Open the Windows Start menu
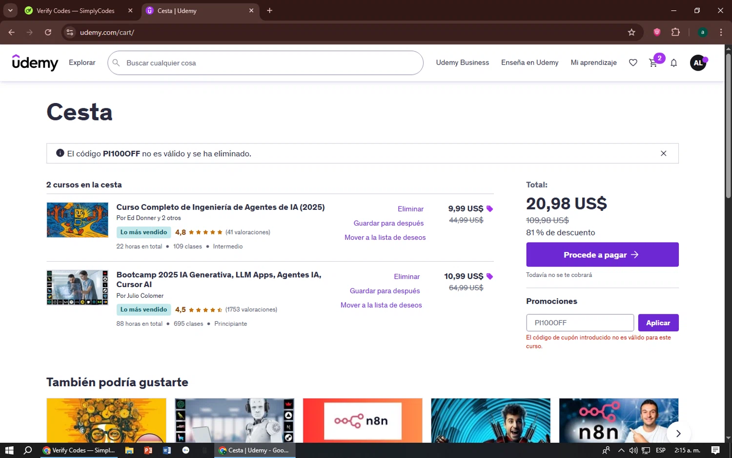The image size is (732, 458). [9, 450]
